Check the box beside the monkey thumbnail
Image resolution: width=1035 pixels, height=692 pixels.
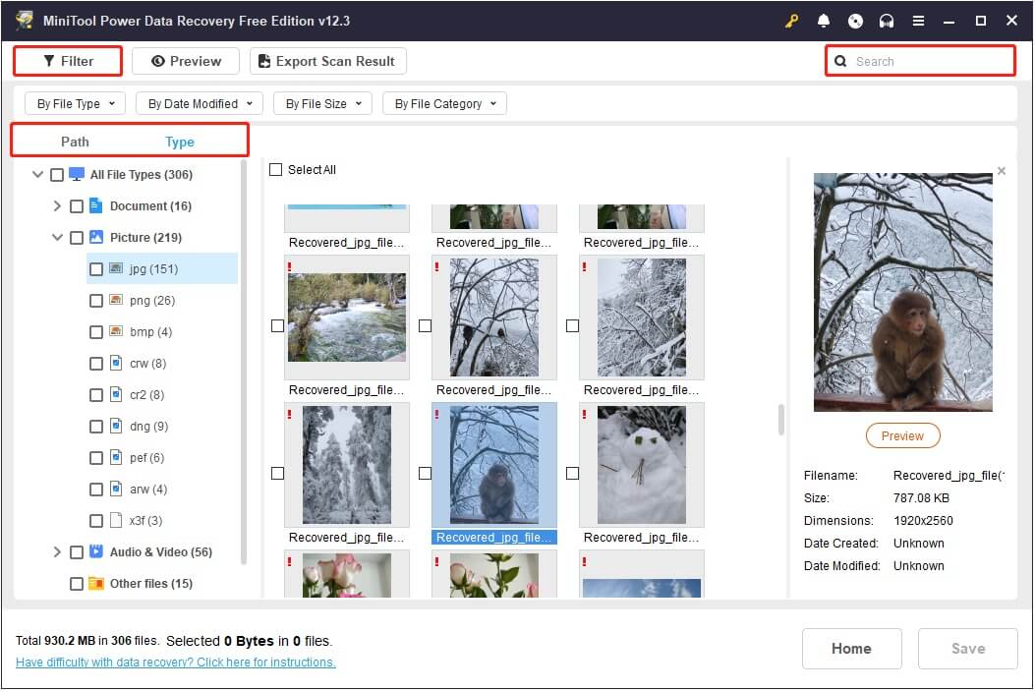coord(425,474)
